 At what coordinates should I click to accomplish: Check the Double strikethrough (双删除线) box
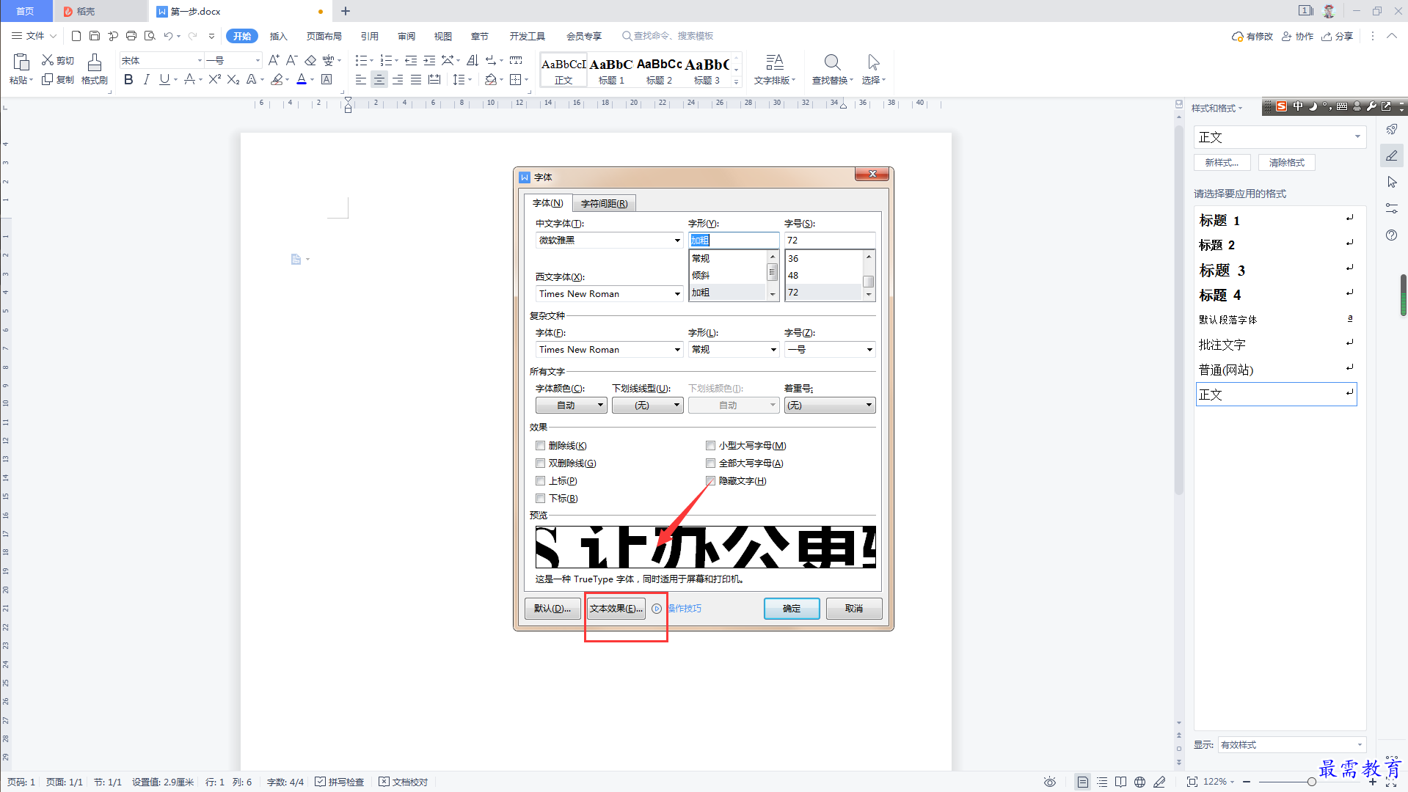pyautogui.click(x=541, y=463)
